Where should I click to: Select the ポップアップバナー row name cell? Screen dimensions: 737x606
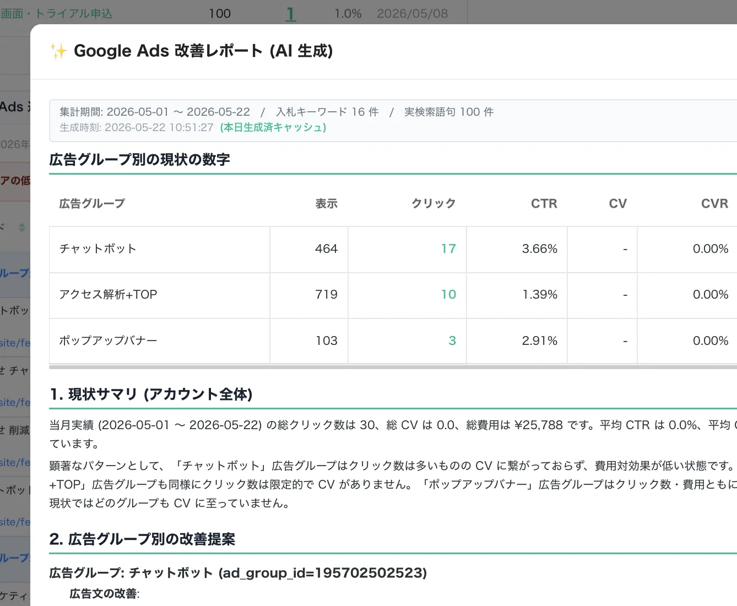pos(160,341)
